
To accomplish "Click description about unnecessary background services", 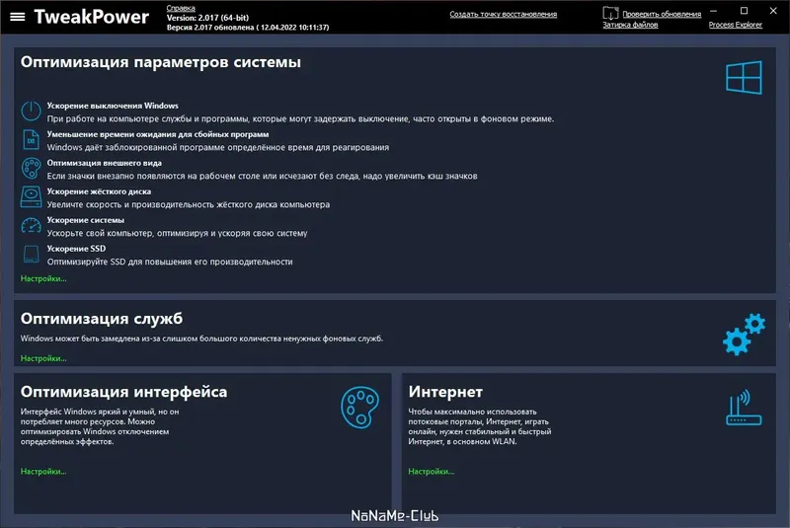I will click(x=201, y=339).
